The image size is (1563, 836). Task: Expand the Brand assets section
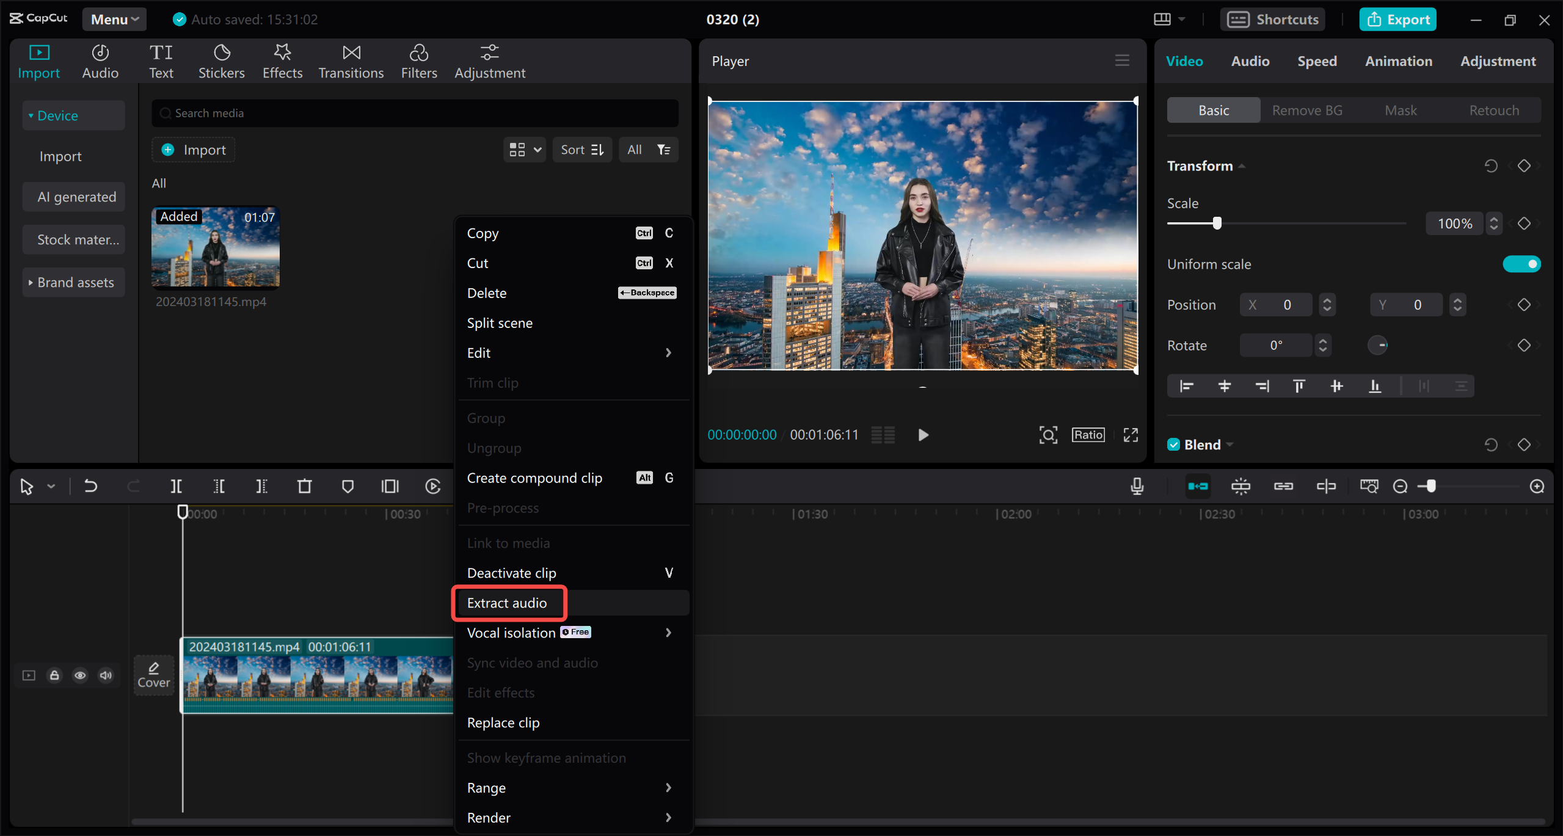pos(74,282)
